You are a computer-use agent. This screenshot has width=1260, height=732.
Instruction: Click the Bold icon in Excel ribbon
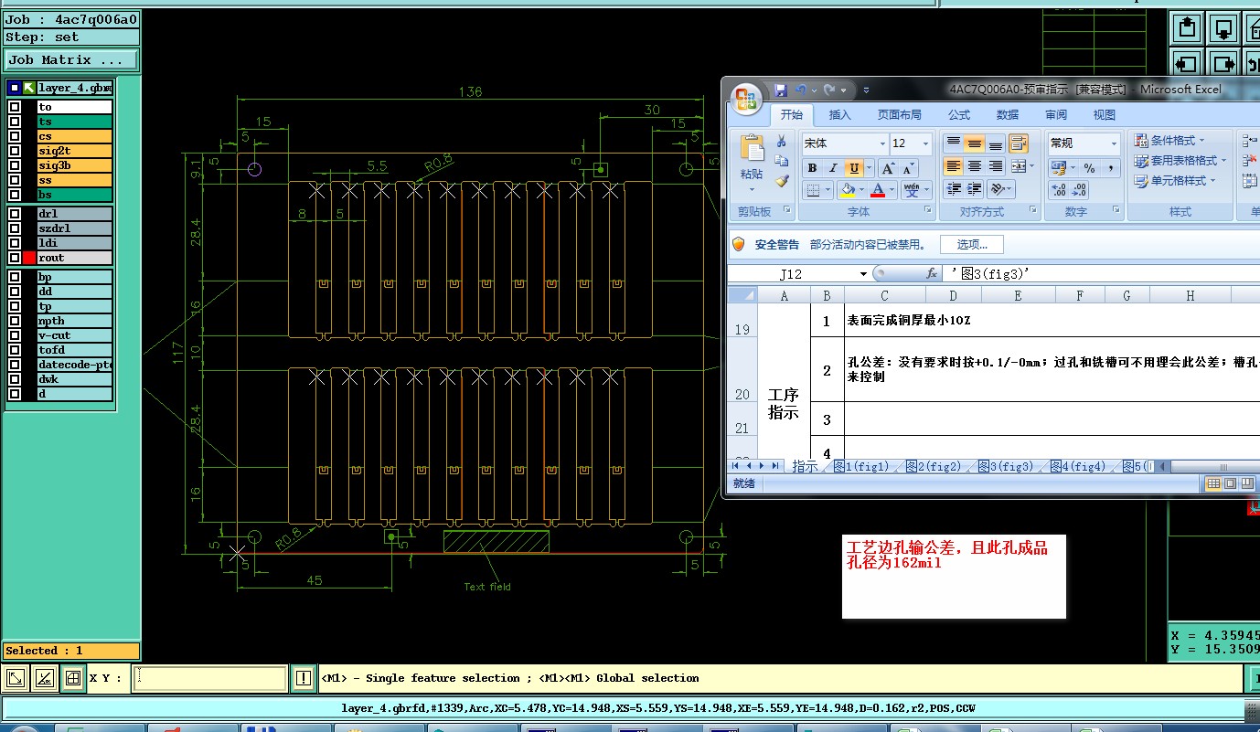(x=812, y=168)
